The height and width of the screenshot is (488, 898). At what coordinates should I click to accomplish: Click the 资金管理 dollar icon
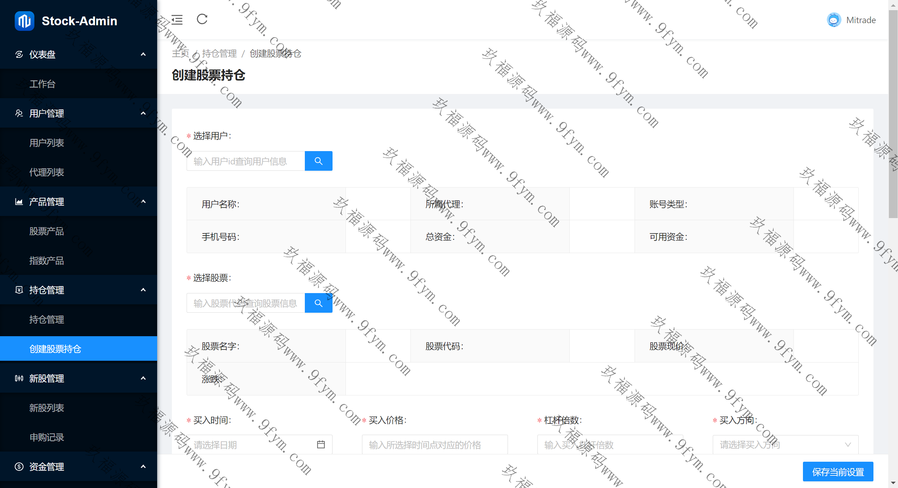(19, 466)
